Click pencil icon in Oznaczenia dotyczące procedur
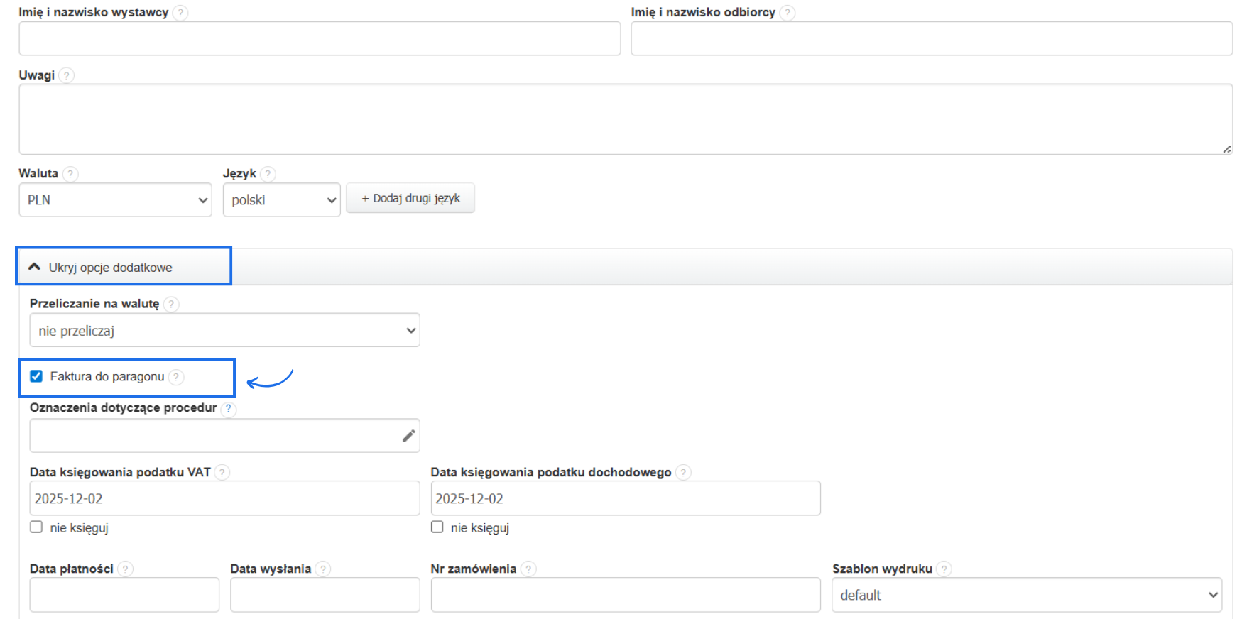 point(408,436)
